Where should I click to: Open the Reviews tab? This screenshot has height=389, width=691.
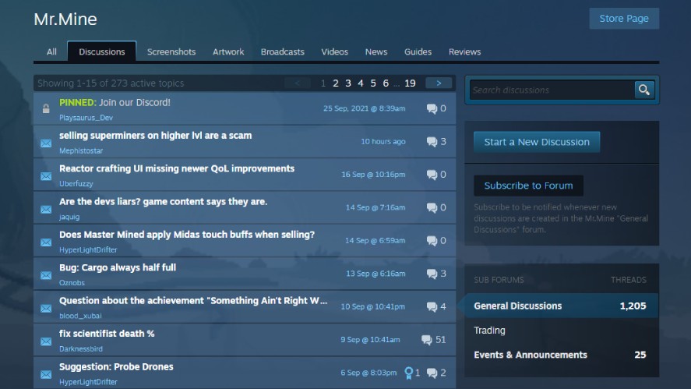[x=464, y=51]
